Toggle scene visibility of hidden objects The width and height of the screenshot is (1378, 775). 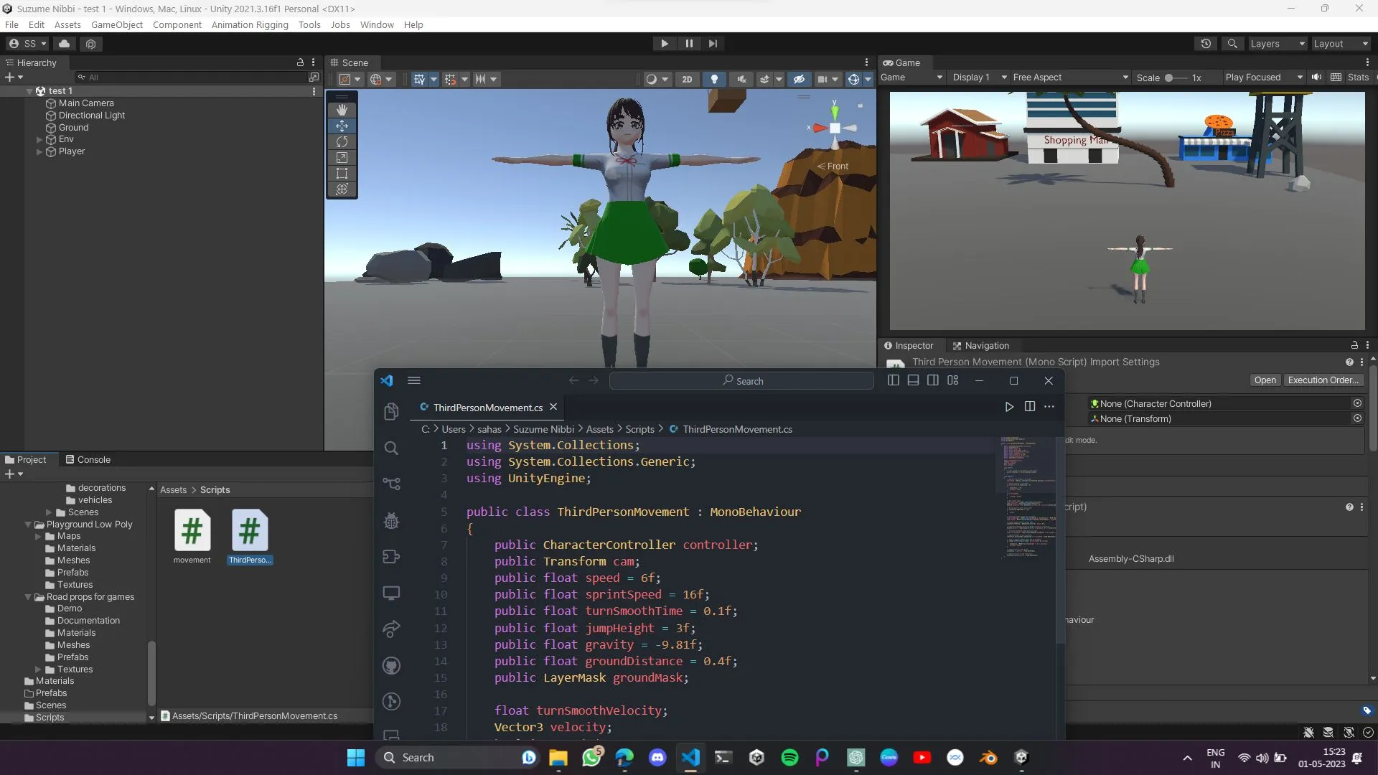click(799, 79)
